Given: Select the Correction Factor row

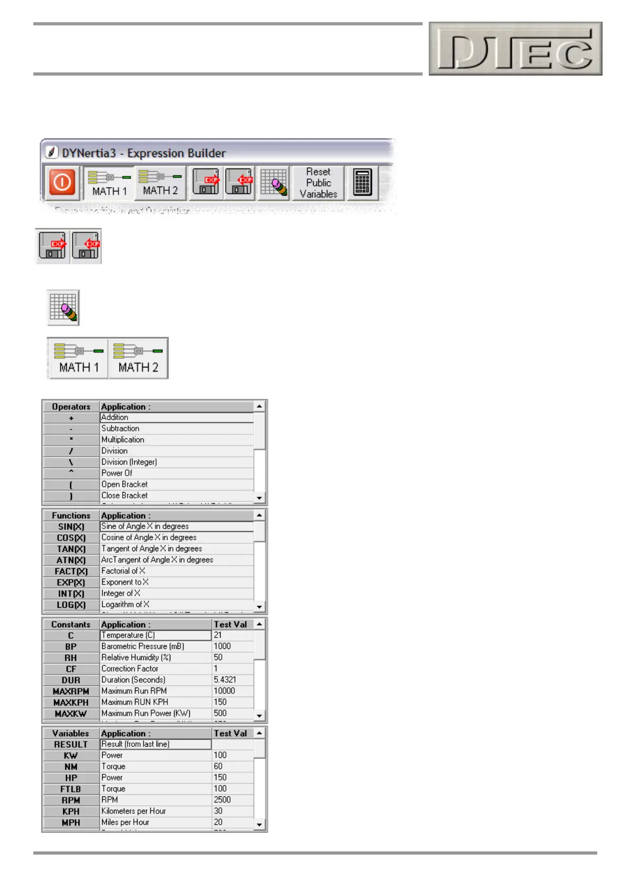Looking at the screenshot, I should tap(149, 669).
